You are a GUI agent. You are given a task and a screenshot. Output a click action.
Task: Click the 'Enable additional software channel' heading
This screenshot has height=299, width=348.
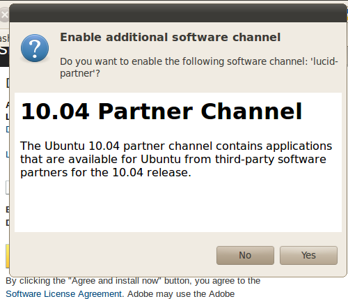click(x=171, y=37)
